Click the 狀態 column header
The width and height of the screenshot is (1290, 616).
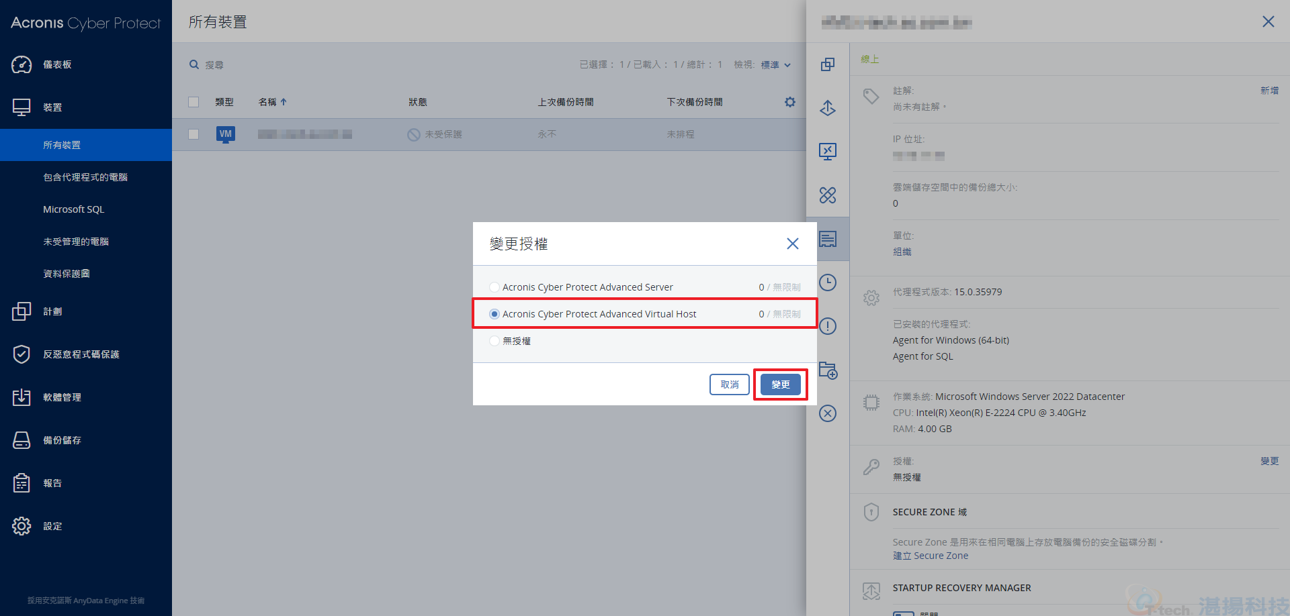418,102
